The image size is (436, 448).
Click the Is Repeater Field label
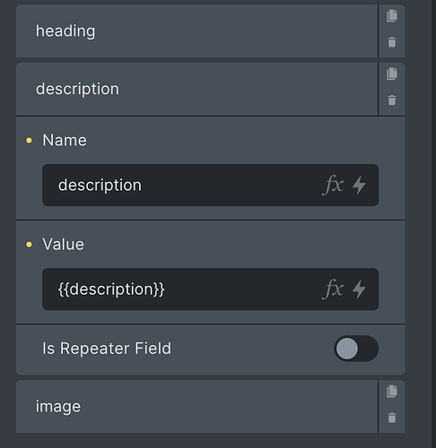[x=107, y=349]
